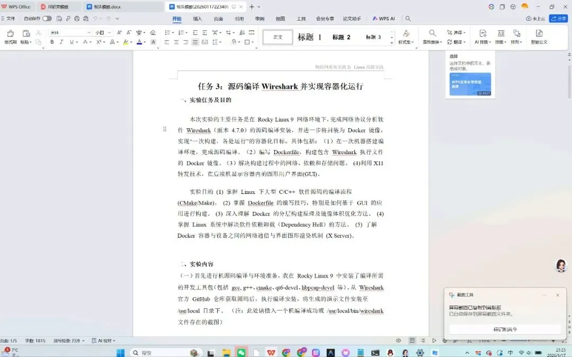Click the cloud status (未上云) button
572x357 pixels.
pyautogui.click(x=535, y=18)
